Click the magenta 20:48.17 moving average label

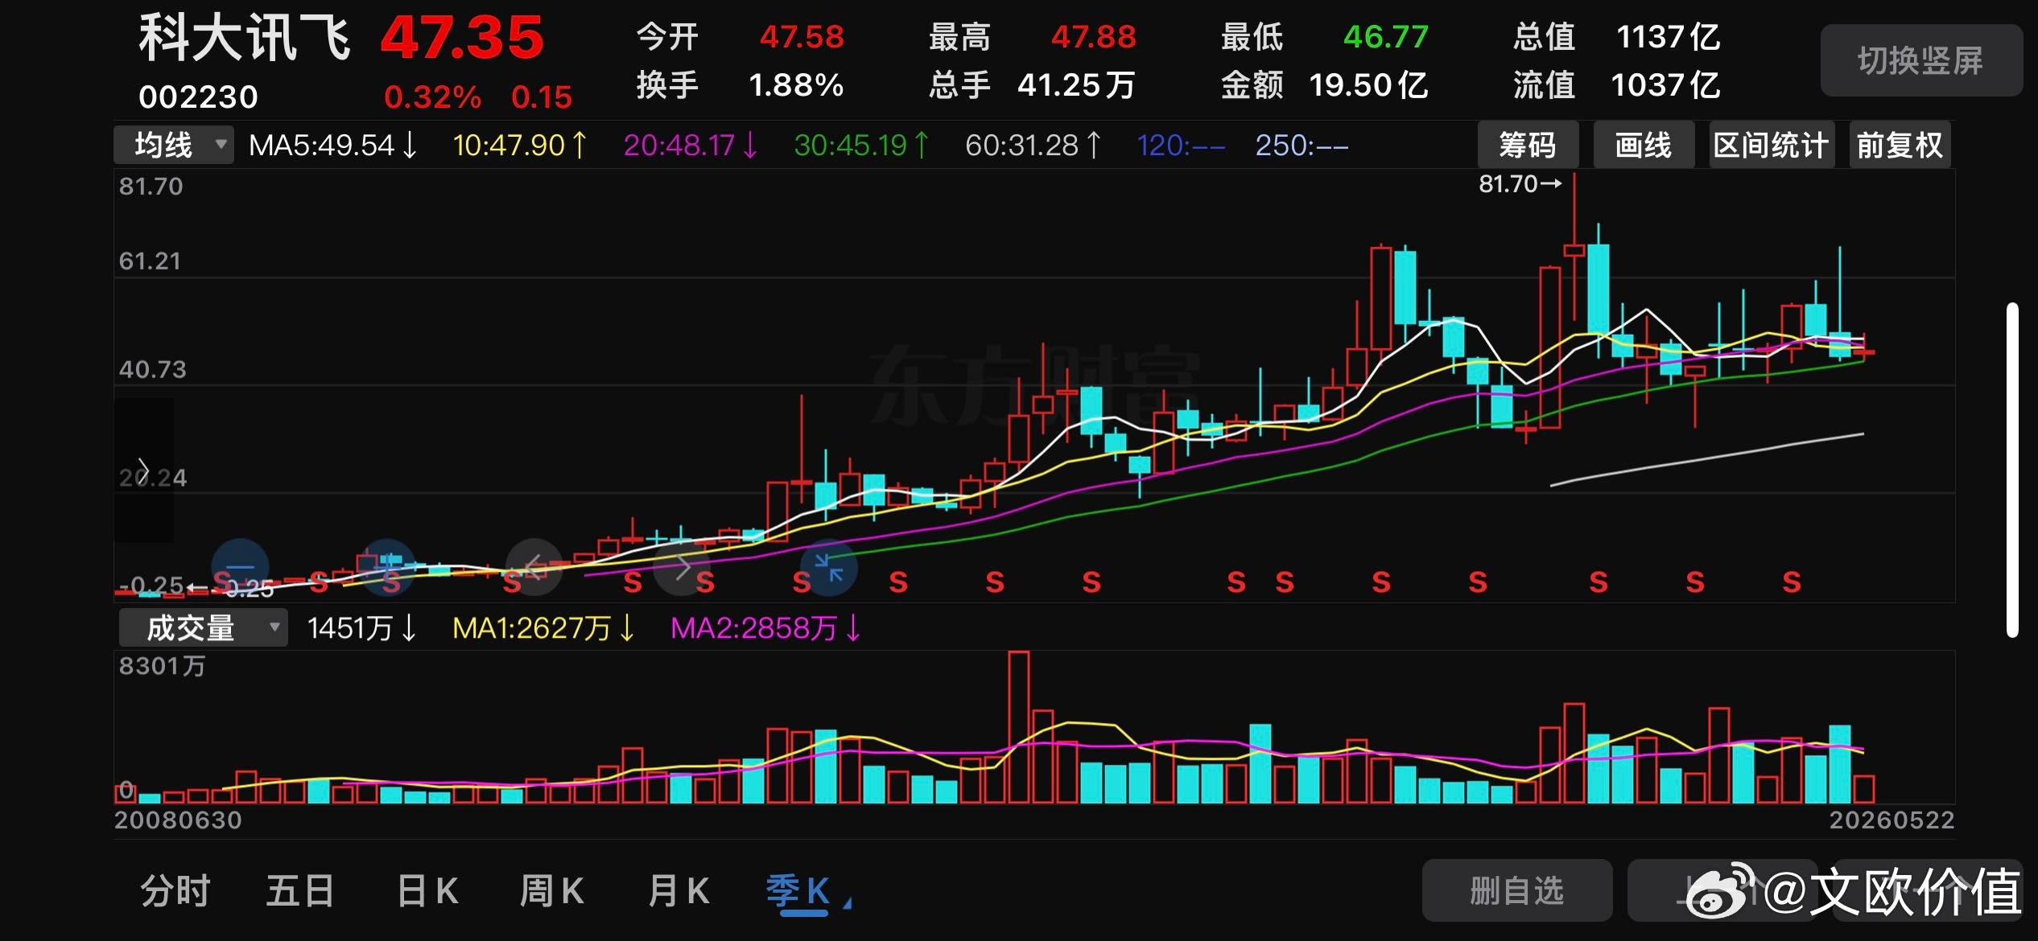coord(691,146)
